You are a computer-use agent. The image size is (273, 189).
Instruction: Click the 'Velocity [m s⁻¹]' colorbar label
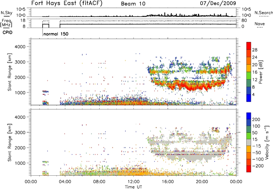[x=267, y=142]
